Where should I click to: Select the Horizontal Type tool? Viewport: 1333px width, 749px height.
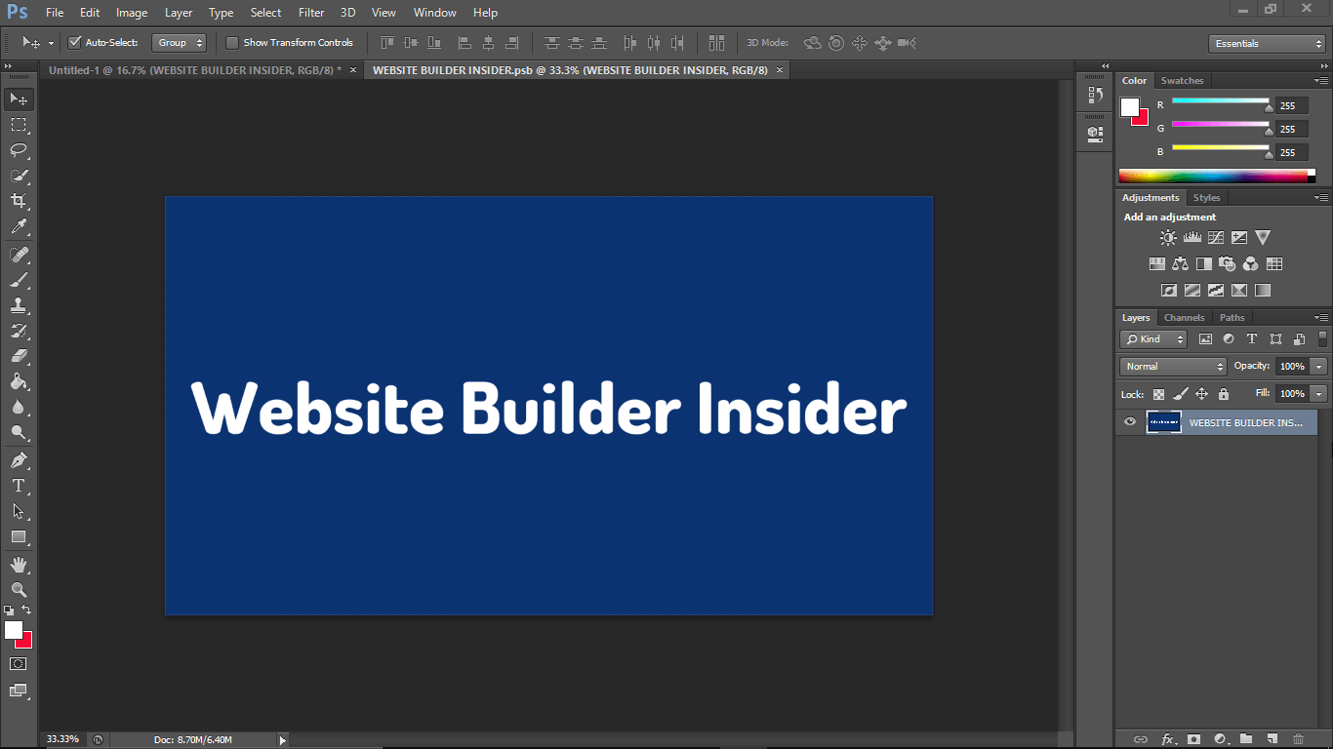[x=18, y=485]
